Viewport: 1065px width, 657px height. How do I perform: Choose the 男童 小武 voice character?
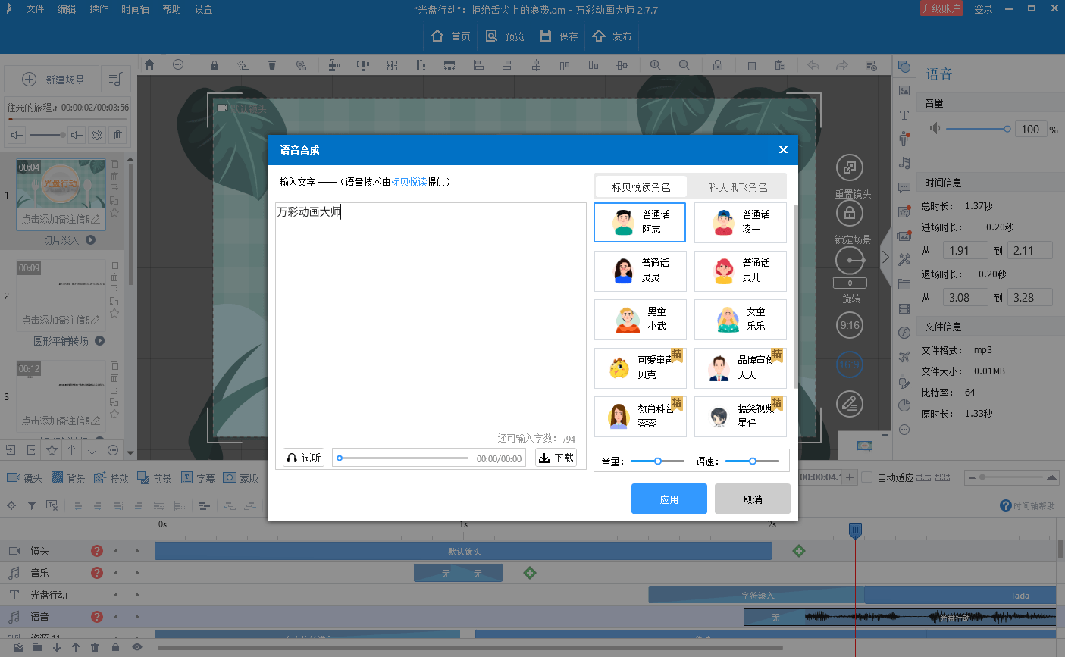click(640, 319)
